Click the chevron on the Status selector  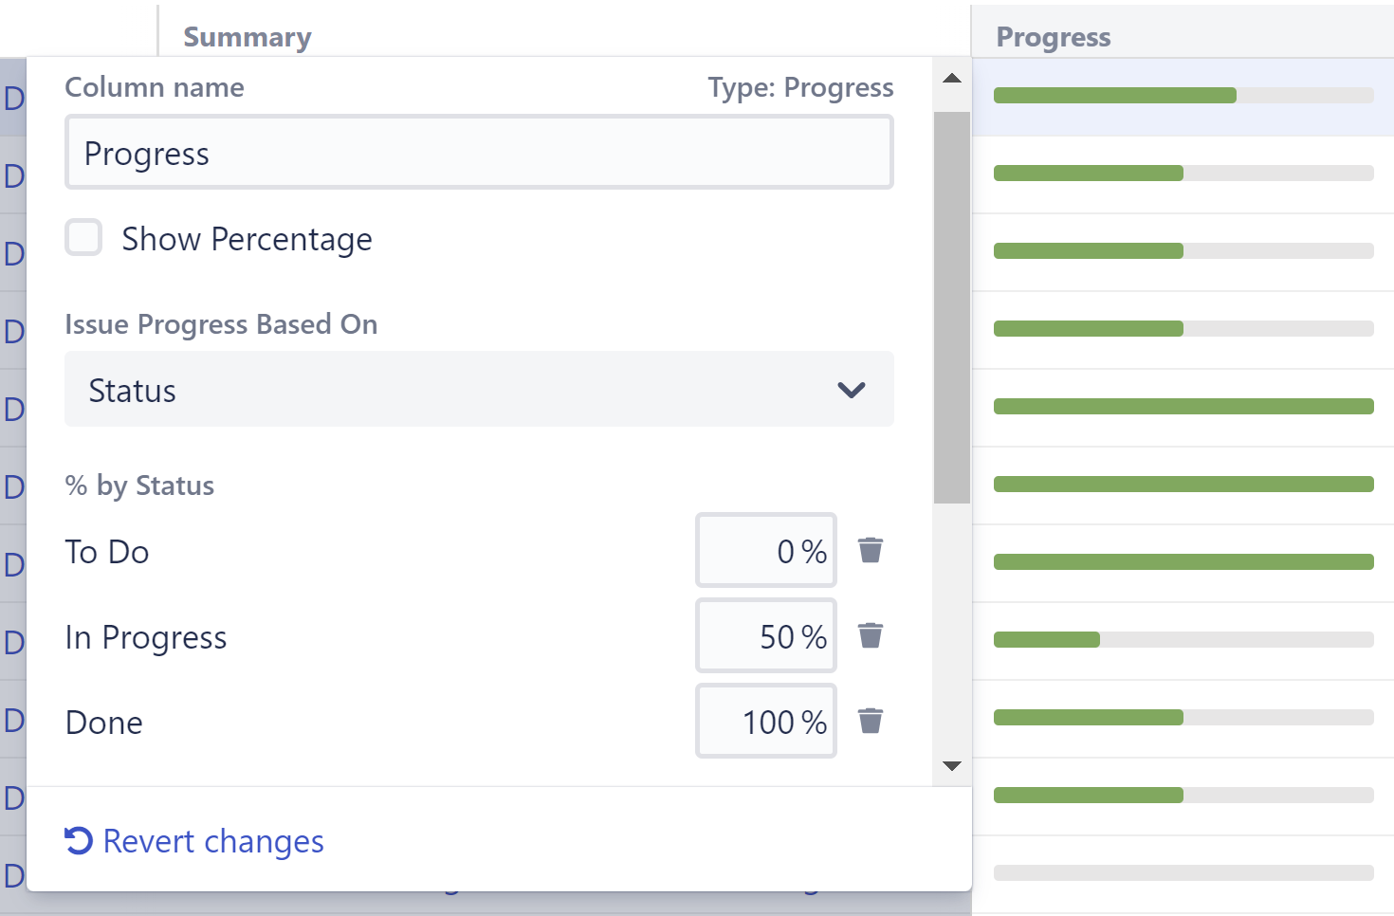click(x=851, y=390)
